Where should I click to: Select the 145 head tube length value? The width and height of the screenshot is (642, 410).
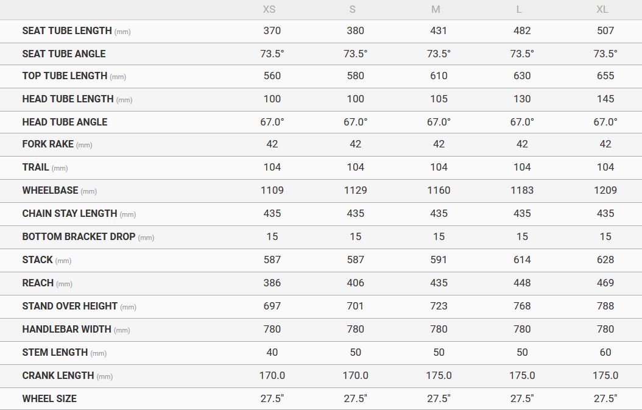(605, 99)
